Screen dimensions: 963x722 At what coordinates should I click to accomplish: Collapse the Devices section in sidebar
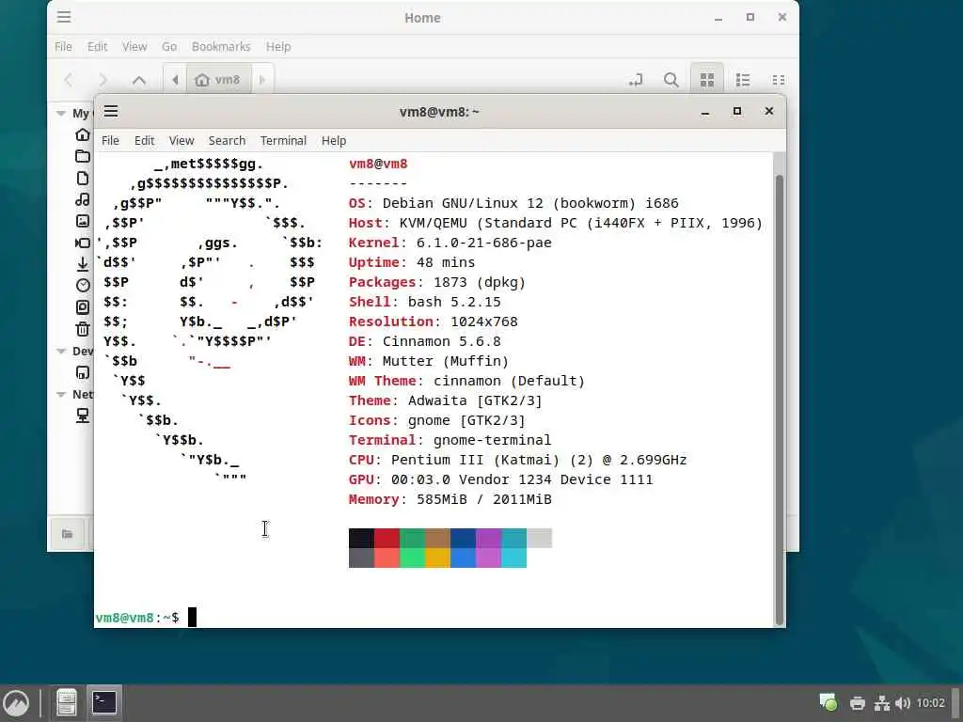61,352
